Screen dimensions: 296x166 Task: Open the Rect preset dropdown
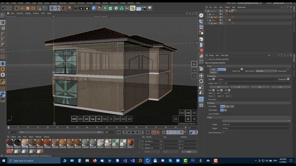click(256, 121)
